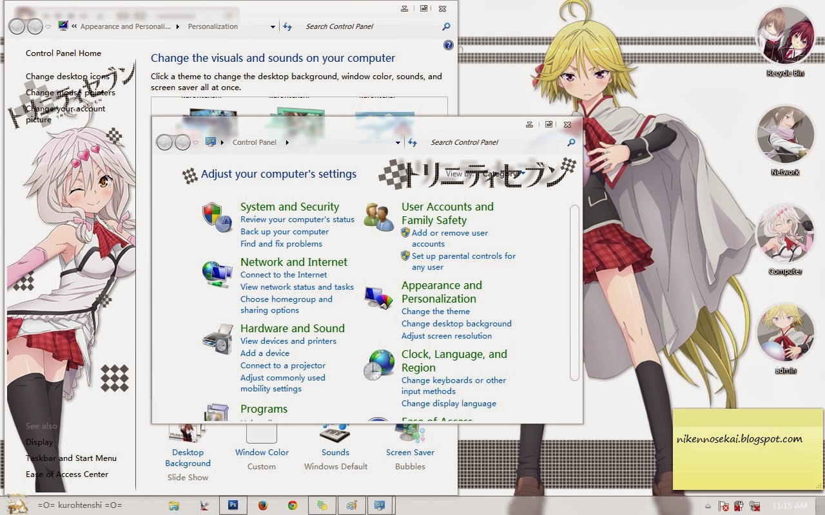825x515 pixels.
Task: Open Taskbar and Start Menu link
Action: pyautogui.click(x=71, y=458)
